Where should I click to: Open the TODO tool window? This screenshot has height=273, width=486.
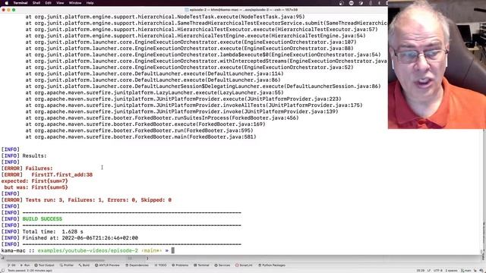pos(160,265)
